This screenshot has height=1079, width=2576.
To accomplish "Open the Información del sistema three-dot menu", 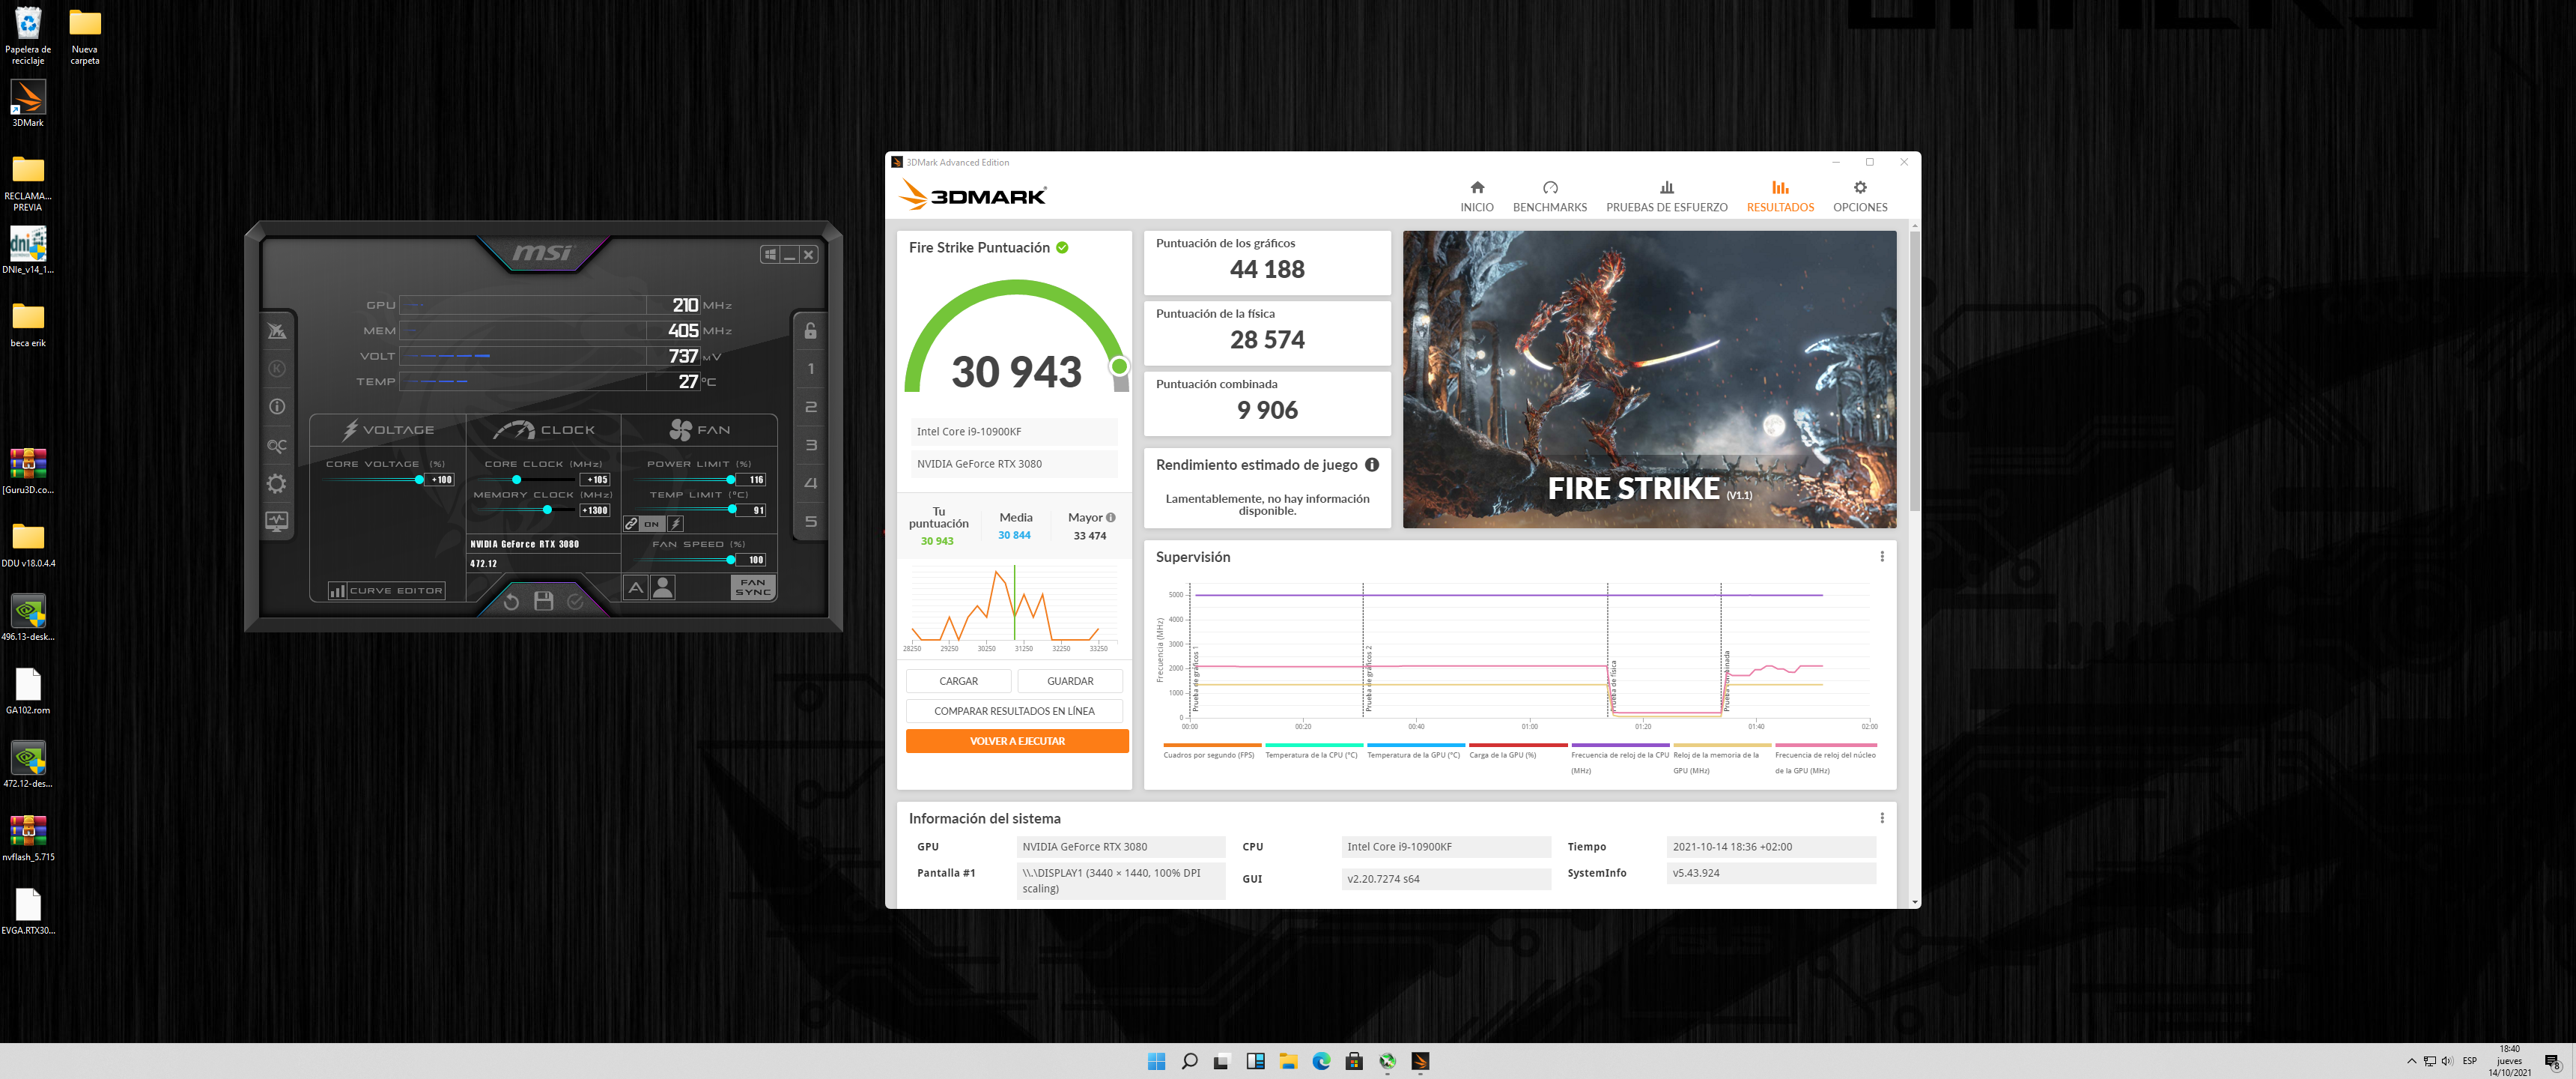I will click(x=1881, y=817).
